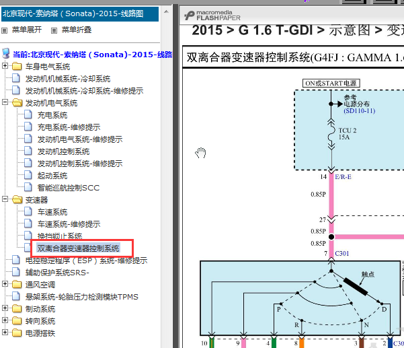Open 充电系统-维修提示 entry
This screenshot has height=348, width=404.
click(69, 127)
